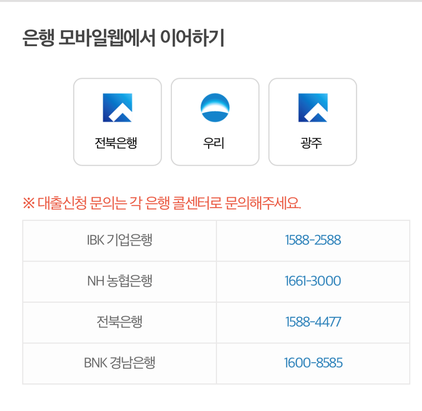422x411 pixels.
Task: Click the BNK 경남은행 table cell
Action: (119, 363)
